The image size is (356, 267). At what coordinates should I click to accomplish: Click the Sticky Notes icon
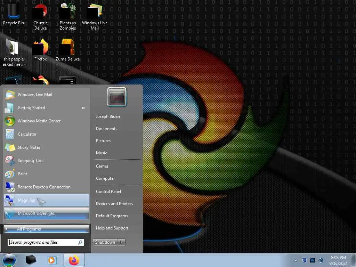10,147
